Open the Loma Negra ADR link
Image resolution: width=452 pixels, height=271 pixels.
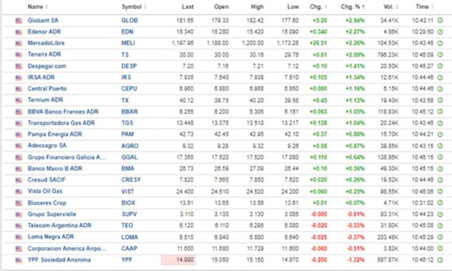[x=51, y=237]
